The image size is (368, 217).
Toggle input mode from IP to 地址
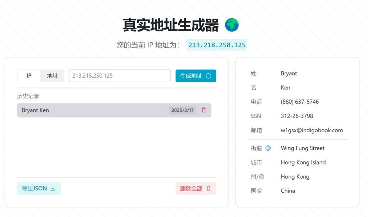(x=52, y=76)
